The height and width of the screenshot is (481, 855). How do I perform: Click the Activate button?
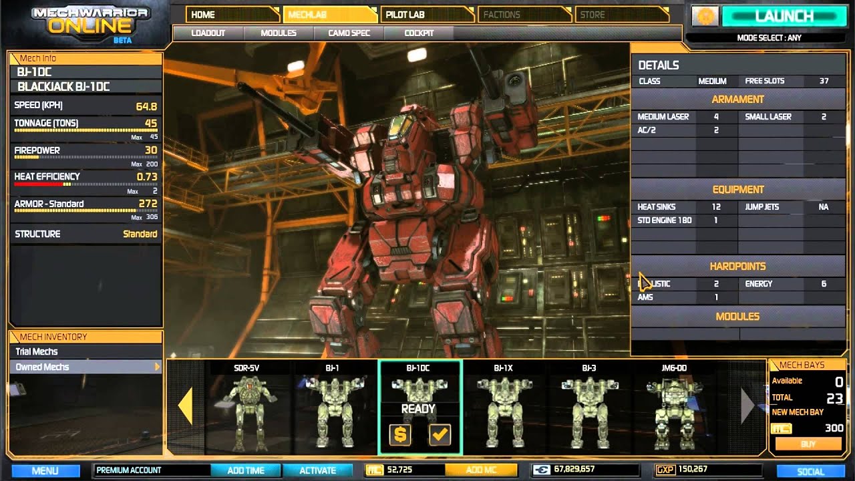[x=317, y=471]
